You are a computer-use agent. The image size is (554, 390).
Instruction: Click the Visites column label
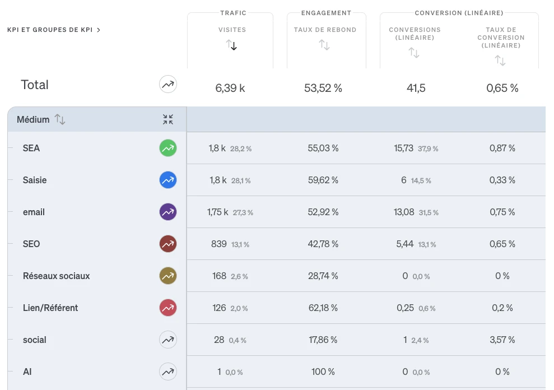tap(232, 30)
